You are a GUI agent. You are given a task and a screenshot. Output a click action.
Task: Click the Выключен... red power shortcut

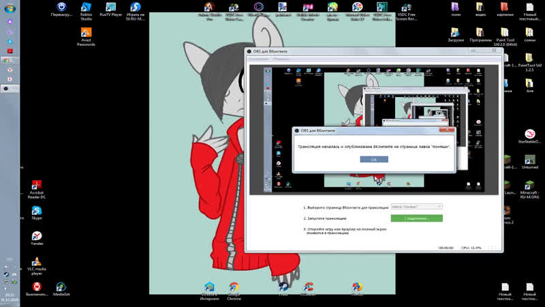coord(37,289)
